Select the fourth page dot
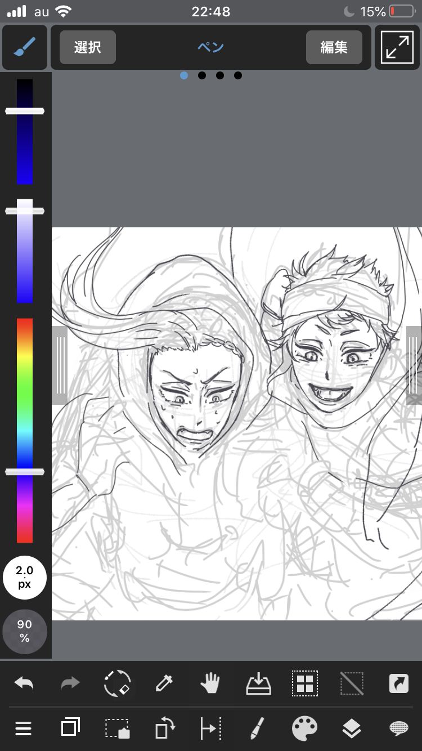 [x=238, y=75]
